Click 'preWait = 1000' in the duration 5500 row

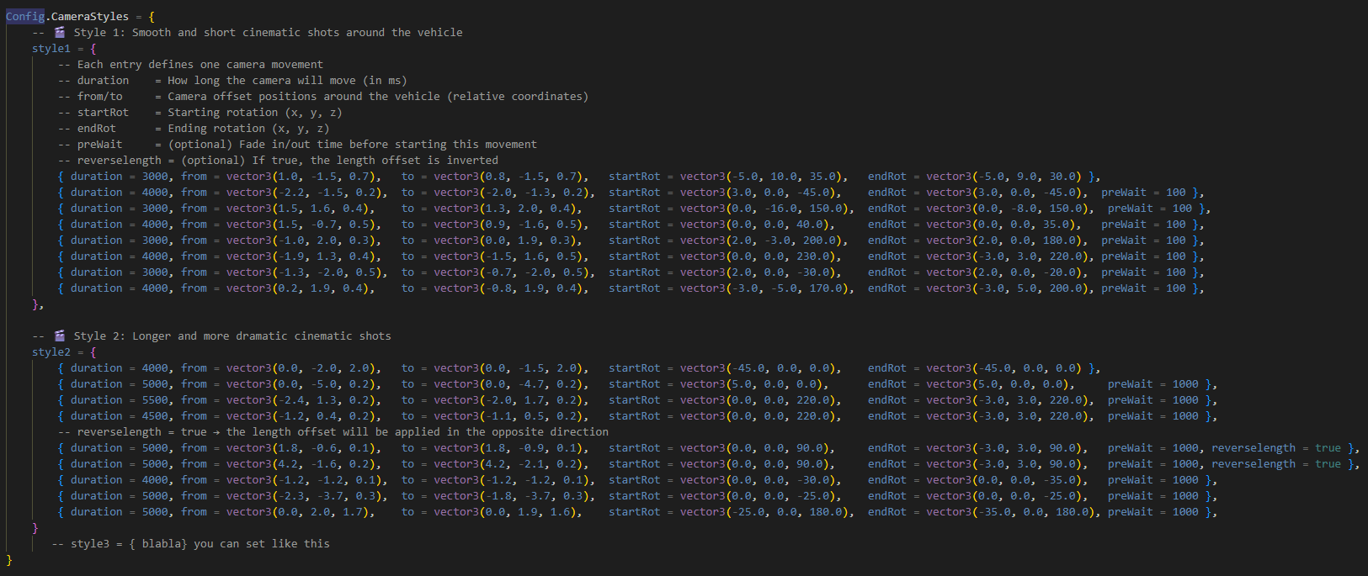[1153, 400]
